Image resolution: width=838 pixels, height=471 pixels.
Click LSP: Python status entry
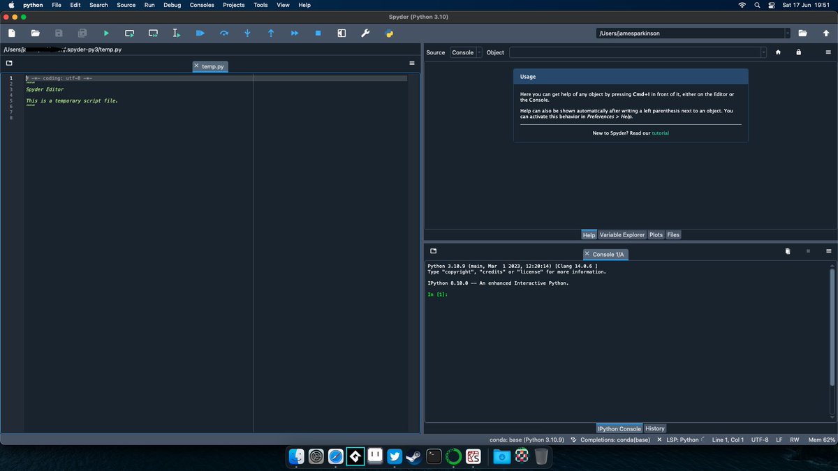pos(680,440)
